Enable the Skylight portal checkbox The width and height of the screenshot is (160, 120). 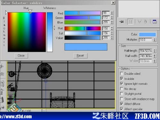pyautogui.click(x=122, y=94)
